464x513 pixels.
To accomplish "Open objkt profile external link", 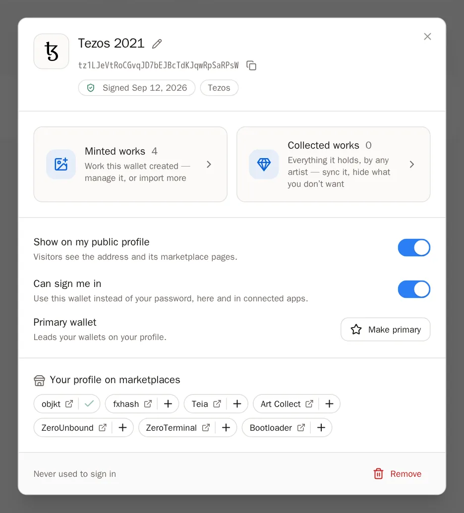I will tap(69, 404).
